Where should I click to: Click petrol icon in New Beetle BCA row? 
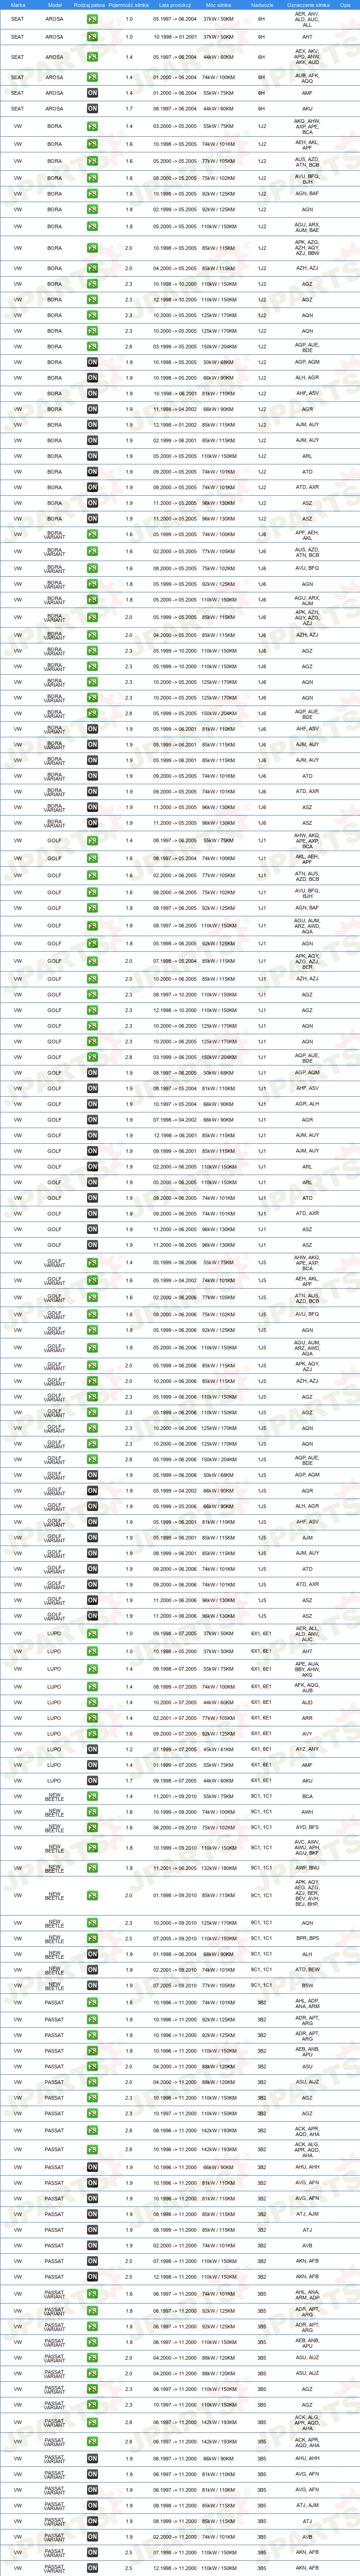point(92,1797)
